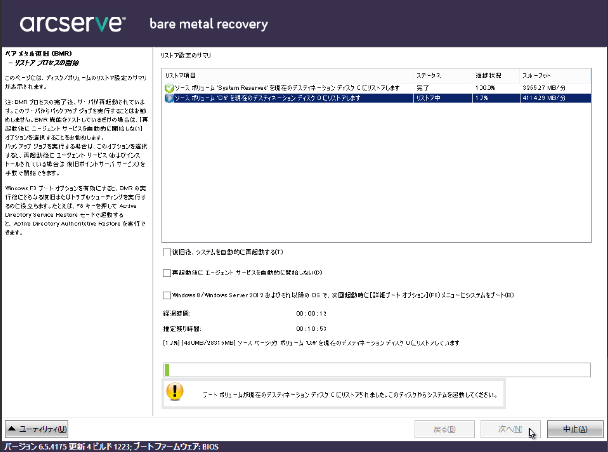Click the bare metal recovery header title
The image size is (608, 452).
tap(209, 24)
